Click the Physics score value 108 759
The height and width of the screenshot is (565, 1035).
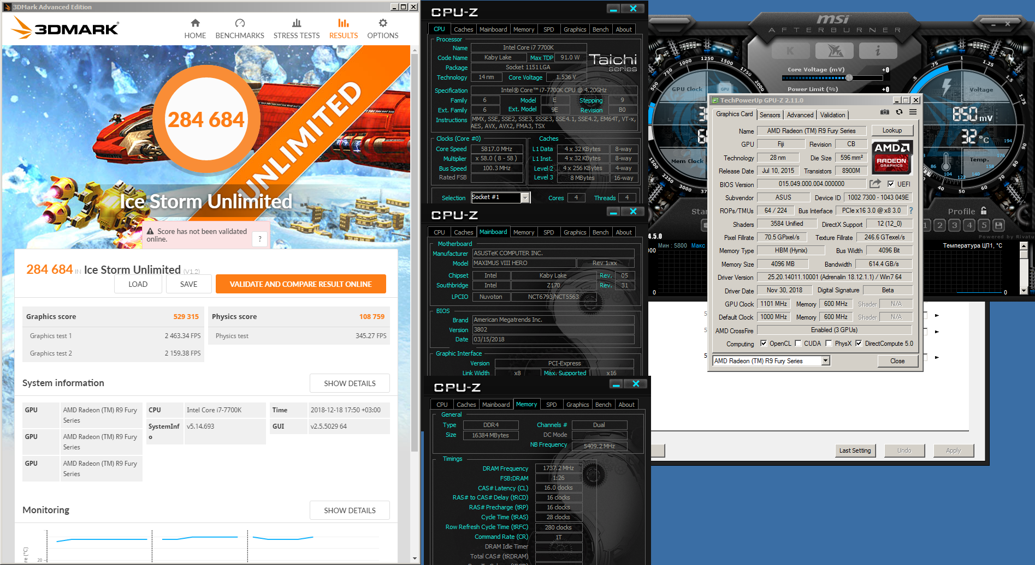click(372, 317)
